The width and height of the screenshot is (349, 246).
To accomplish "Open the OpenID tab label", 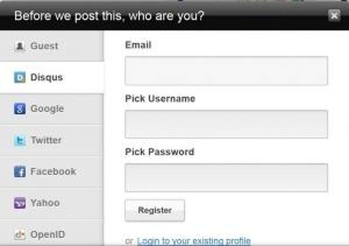I will click(x=48, y=234).
